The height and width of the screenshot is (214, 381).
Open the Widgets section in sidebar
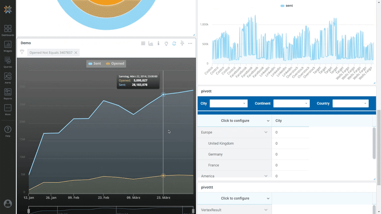click(x=8, y=46)
